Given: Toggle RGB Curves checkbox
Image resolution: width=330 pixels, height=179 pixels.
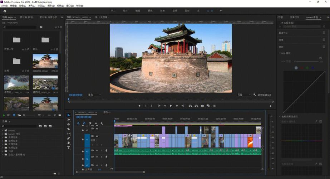Looking at the screenshot, I should pyautogui.click(x=321, y=58).
